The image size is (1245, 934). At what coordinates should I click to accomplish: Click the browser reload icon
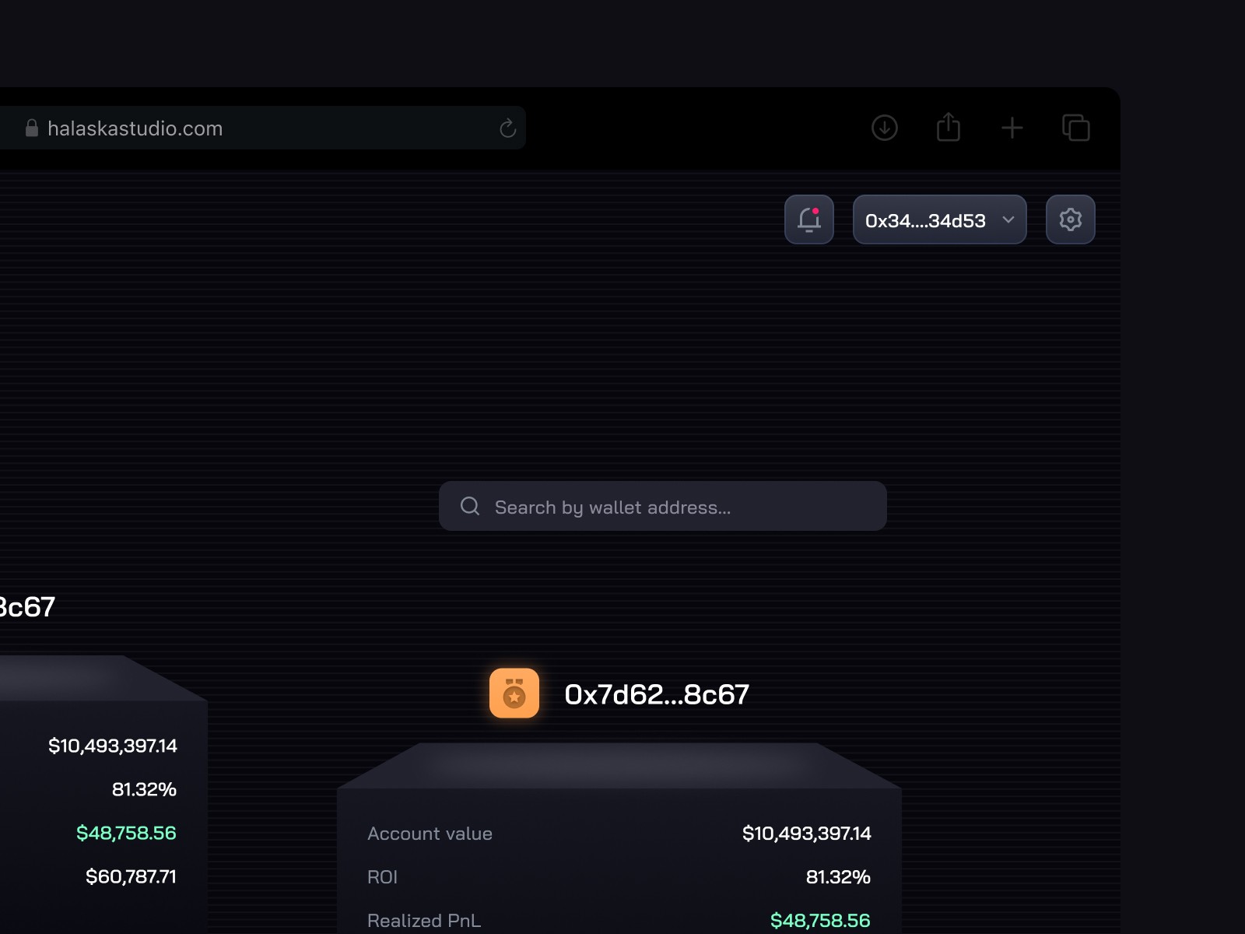(x=507, y=128)
